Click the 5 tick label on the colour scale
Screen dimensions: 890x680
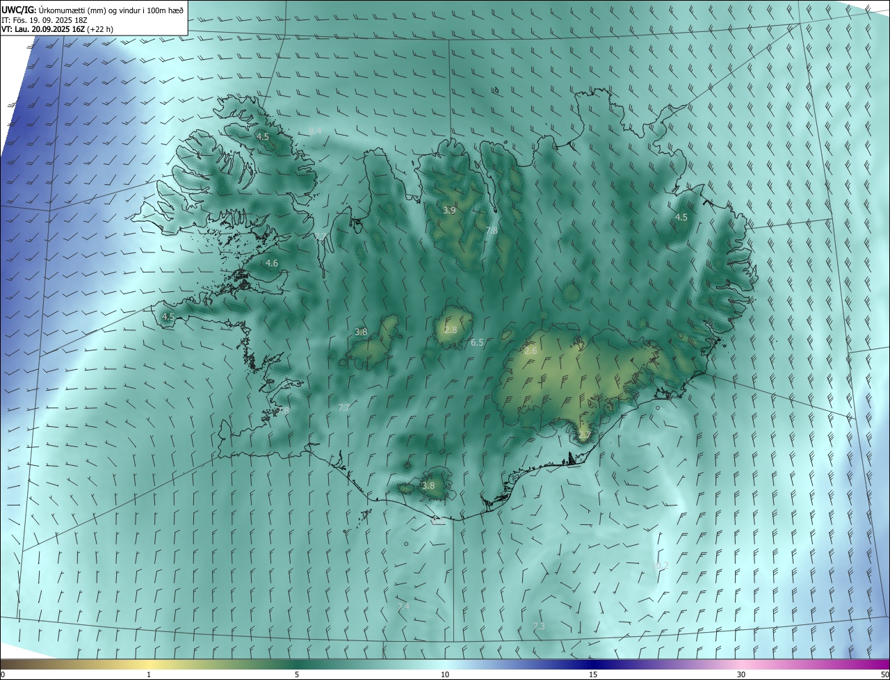pyautogui.click(x=297, y=674)
